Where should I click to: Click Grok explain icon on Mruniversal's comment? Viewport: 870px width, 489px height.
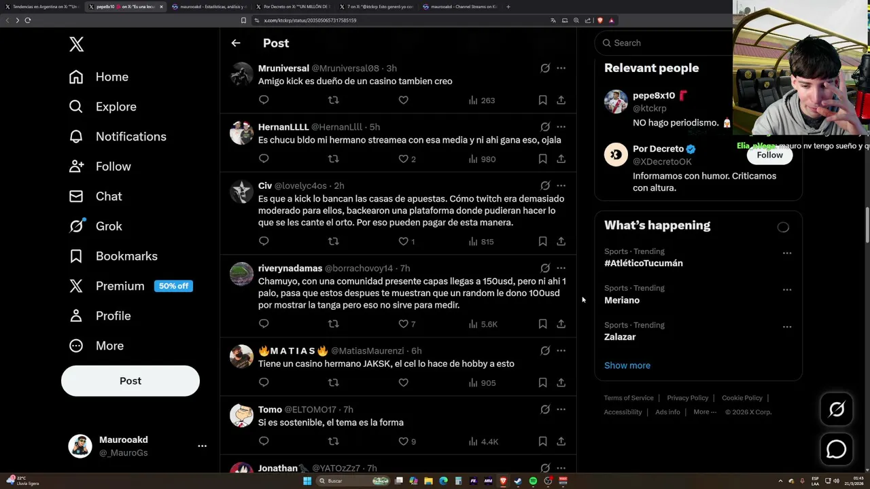545,68
